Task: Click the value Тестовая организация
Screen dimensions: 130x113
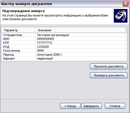Action: (x=53, y=35)
